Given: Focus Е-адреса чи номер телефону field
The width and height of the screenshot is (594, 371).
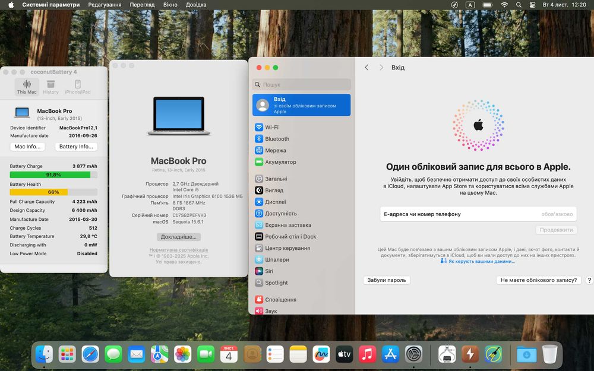Looking at the screenshot, I should click(x=478, y=214).
